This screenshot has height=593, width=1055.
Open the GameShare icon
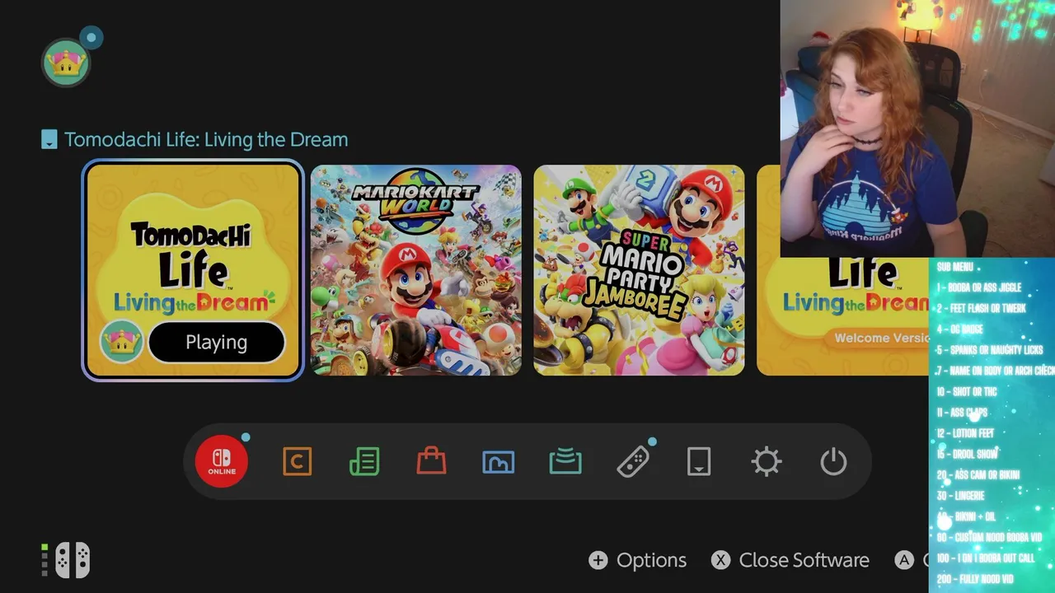coord(565,461)
